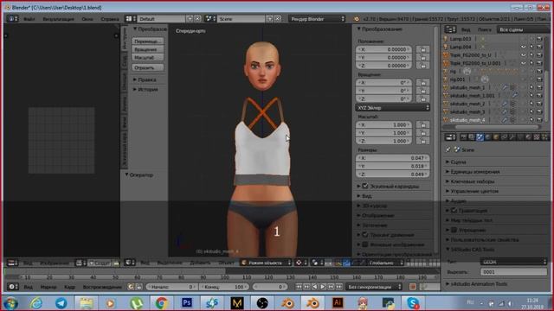Open the Визуализация menu

(x=58, y=19)
